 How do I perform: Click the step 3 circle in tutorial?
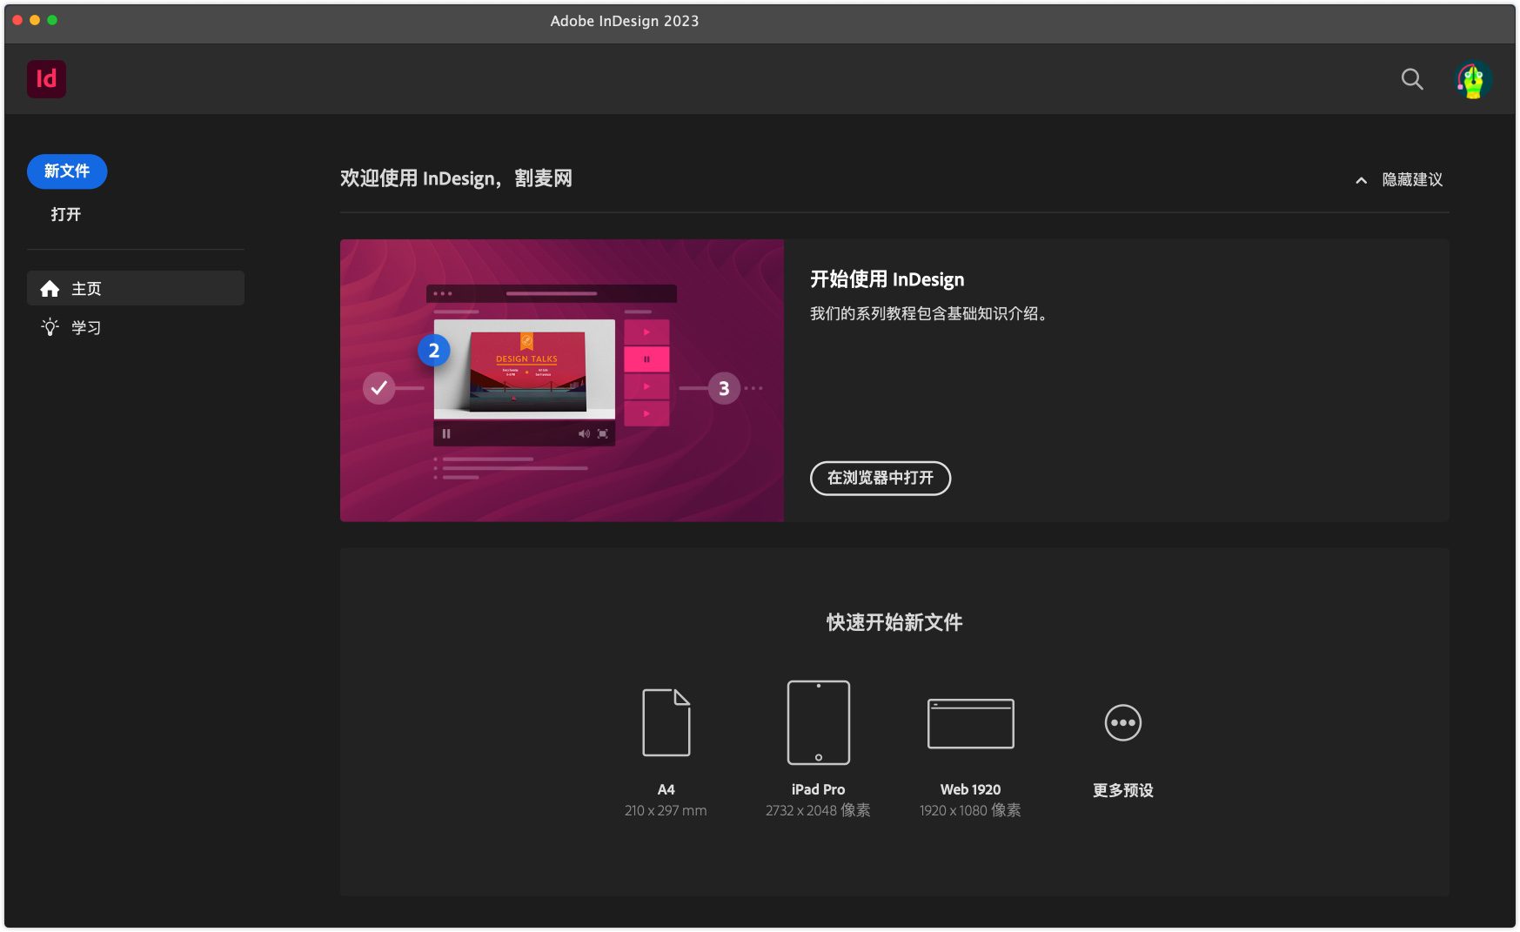[723, 388]
